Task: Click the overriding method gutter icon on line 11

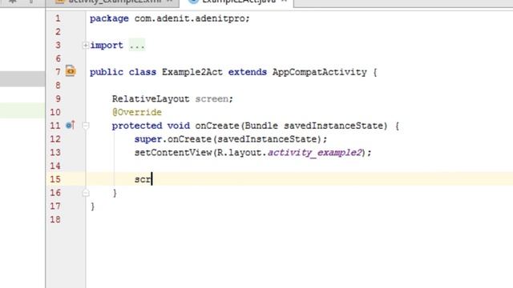Action: [71, 125]
